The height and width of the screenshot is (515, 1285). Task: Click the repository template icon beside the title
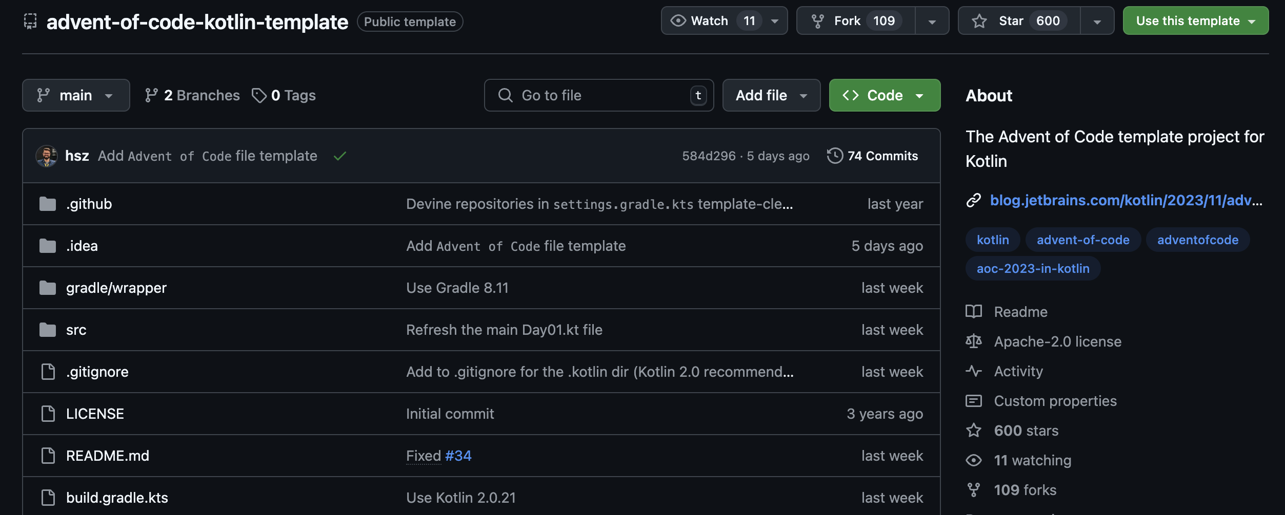click(x=30, y=22)
